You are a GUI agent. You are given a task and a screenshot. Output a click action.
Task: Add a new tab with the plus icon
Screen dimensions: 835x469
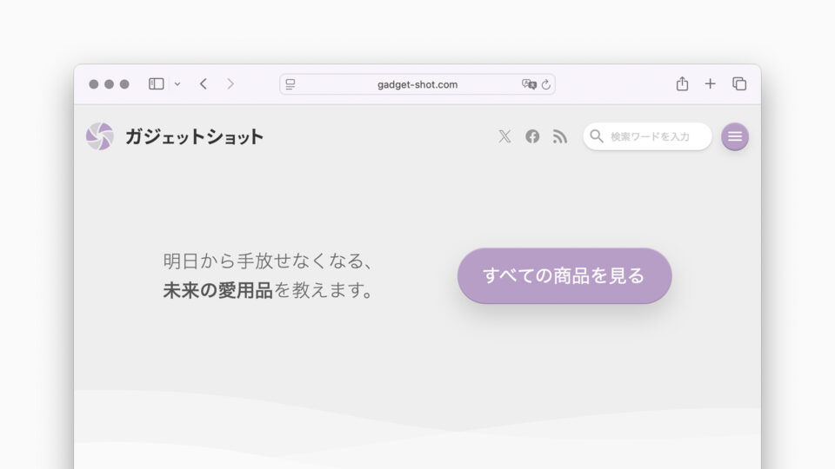pos(710,84)
